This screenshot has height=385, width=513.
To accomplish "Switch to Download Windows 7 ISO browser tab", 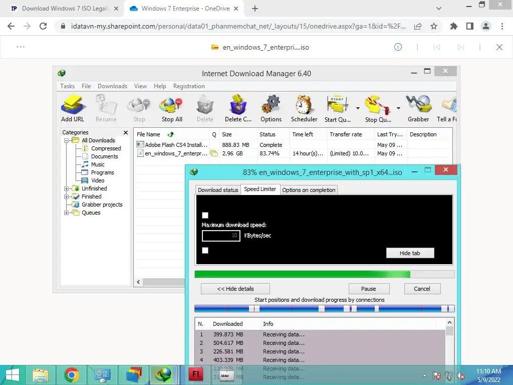I will pyautogui.click(x=64, y=9).
